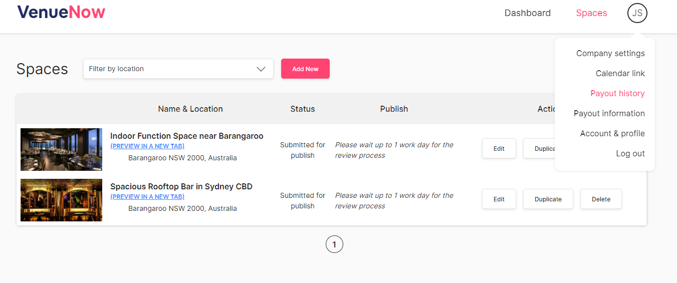Select pagination page 1
The width and height of the screenshot is (677, 283).
click(x=334, y=244)
